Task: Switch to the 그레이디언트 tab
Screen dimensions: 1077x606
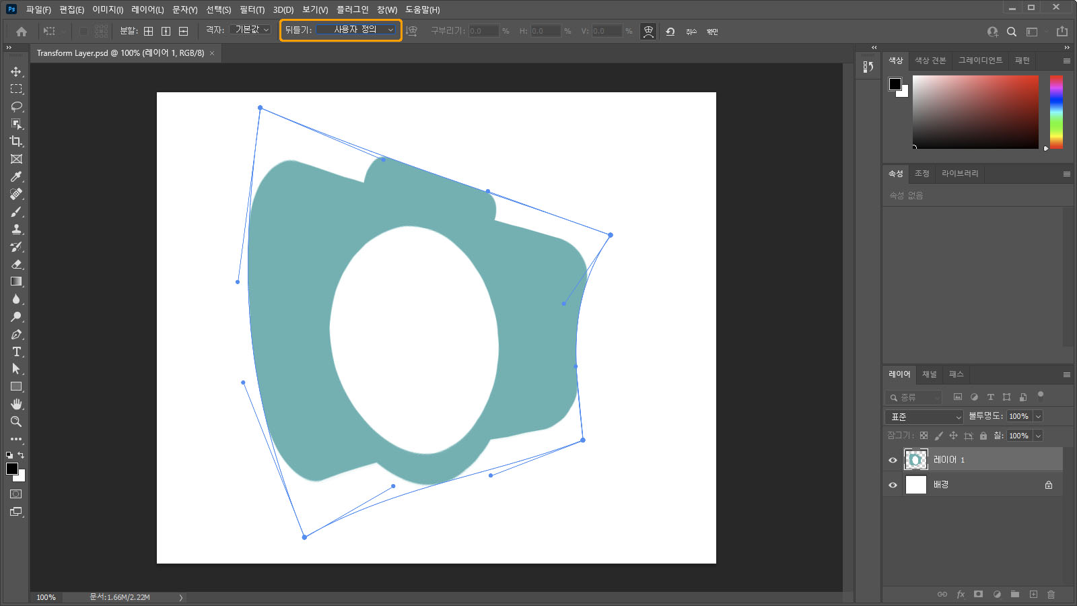Action: 980,61
